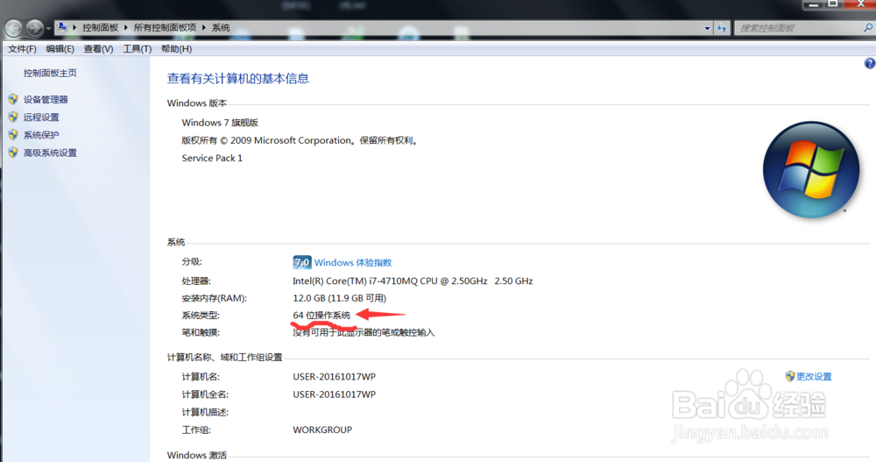Click the 64 位操作系统 value
The image size is (876, 462).
point(321,316)
